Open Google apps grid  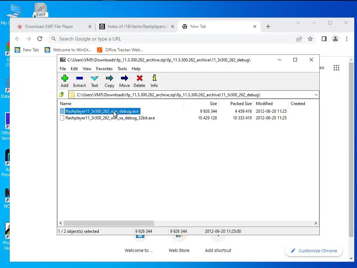(x=336, y=68)
